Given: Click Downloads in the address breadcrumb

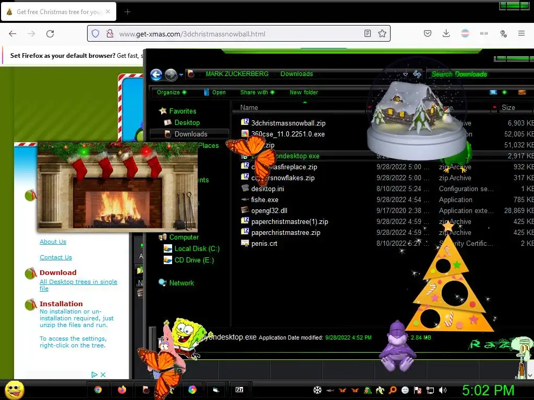Looking at the screenshot, I should (297, 74).
